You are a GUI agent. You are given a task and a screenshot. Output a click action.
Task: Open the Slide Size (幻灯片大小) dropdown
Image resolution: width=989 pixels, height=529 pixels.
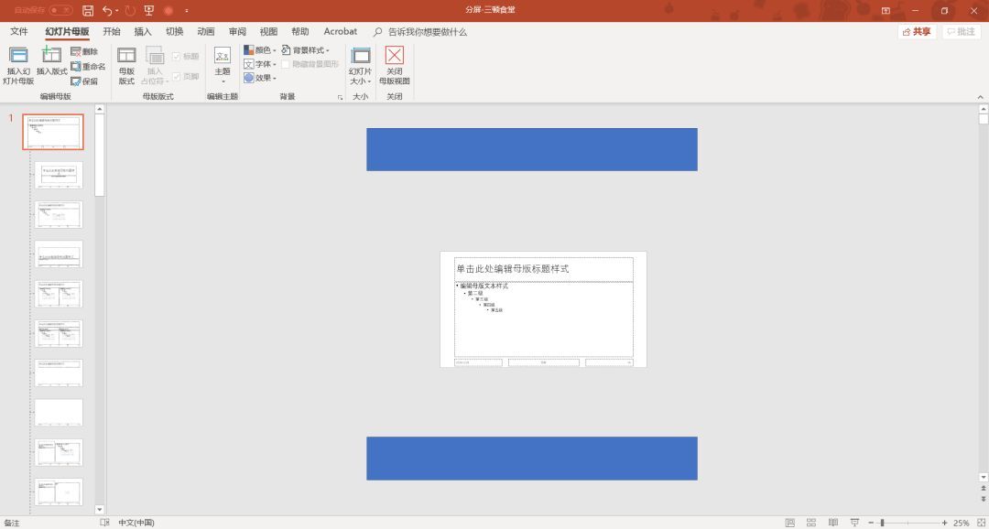pyautogui.click(x=360, y=64)
